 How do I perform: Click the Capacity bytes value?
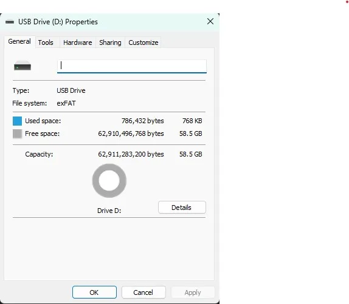131,154
